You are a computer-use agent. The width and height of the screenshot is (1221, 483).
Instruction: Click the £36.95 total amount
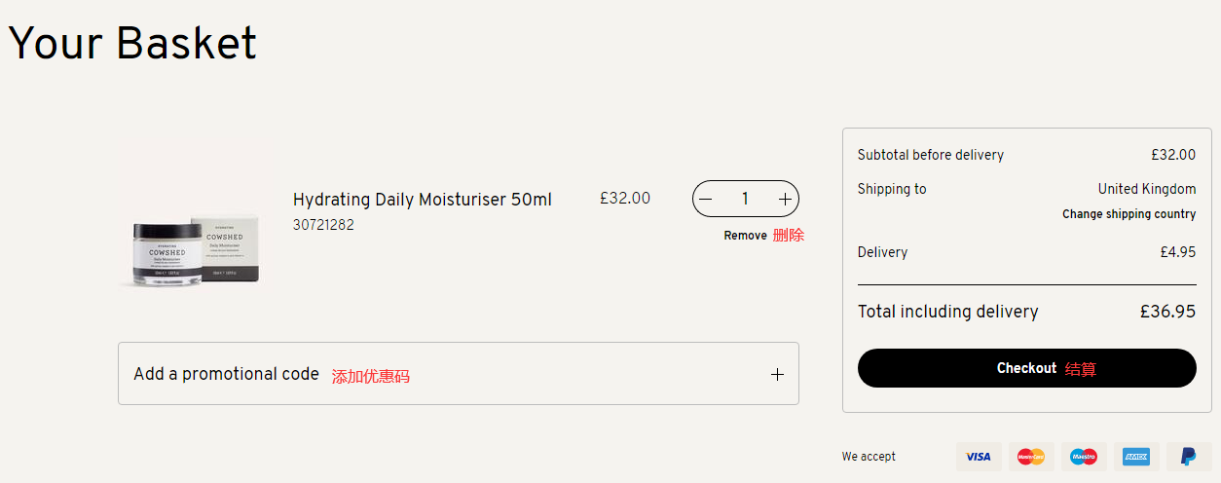pyautogui.click(x=1167, y=312)
